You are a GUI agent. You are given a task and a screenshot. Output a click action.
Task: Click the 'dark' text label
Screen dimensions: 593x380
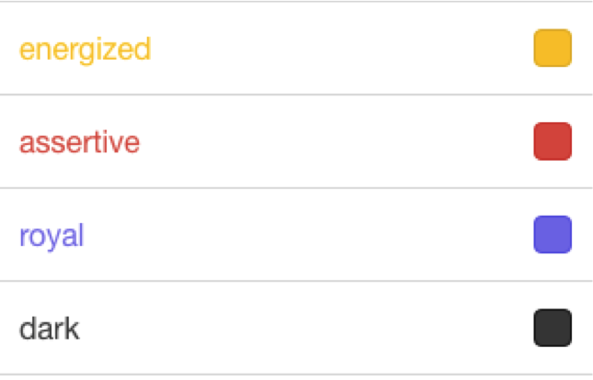tap(49, 329)
